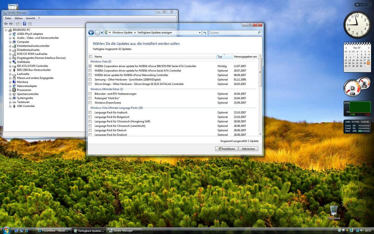Uncheck NVIDIA nForce 590/570/550 Serial ATA update
Screen dimensions: 374x234
[90, 66]
